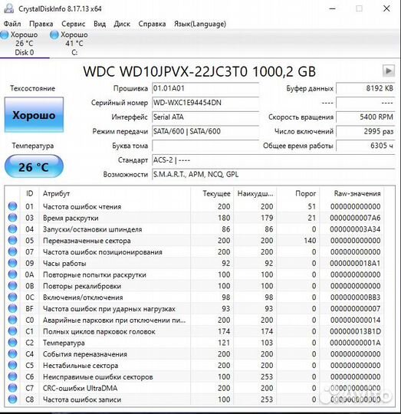Click the Стандарт field ACS-2

pyautogui.click(x=273, y=160)
